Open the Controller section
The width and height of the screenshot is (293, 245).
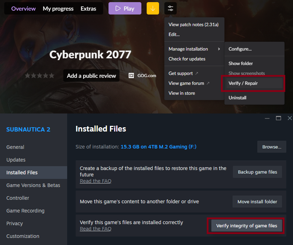tap(34, 198)
